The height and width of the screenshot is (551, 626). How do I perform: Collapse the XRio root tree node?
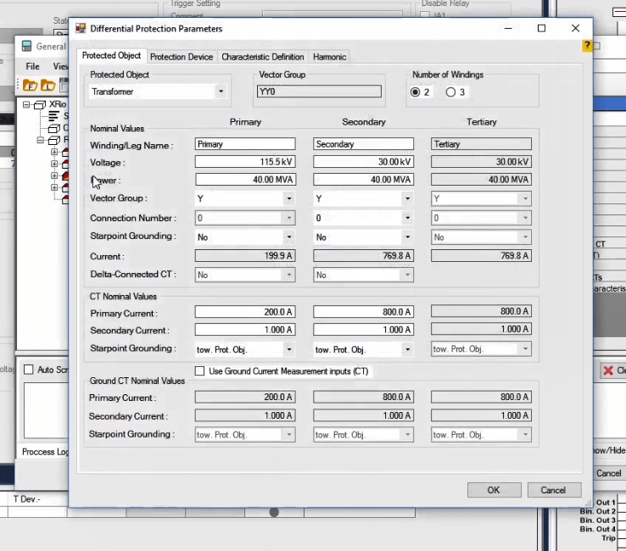click(x=27, y=105)
